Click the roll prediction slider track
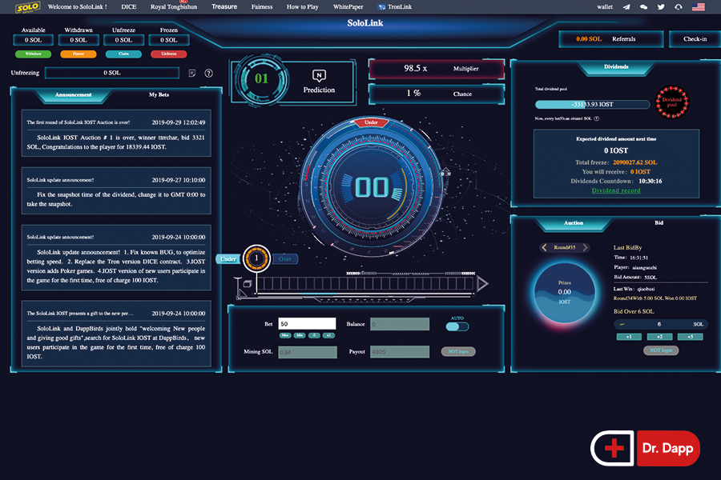721x480 pixels. [365, 284]
